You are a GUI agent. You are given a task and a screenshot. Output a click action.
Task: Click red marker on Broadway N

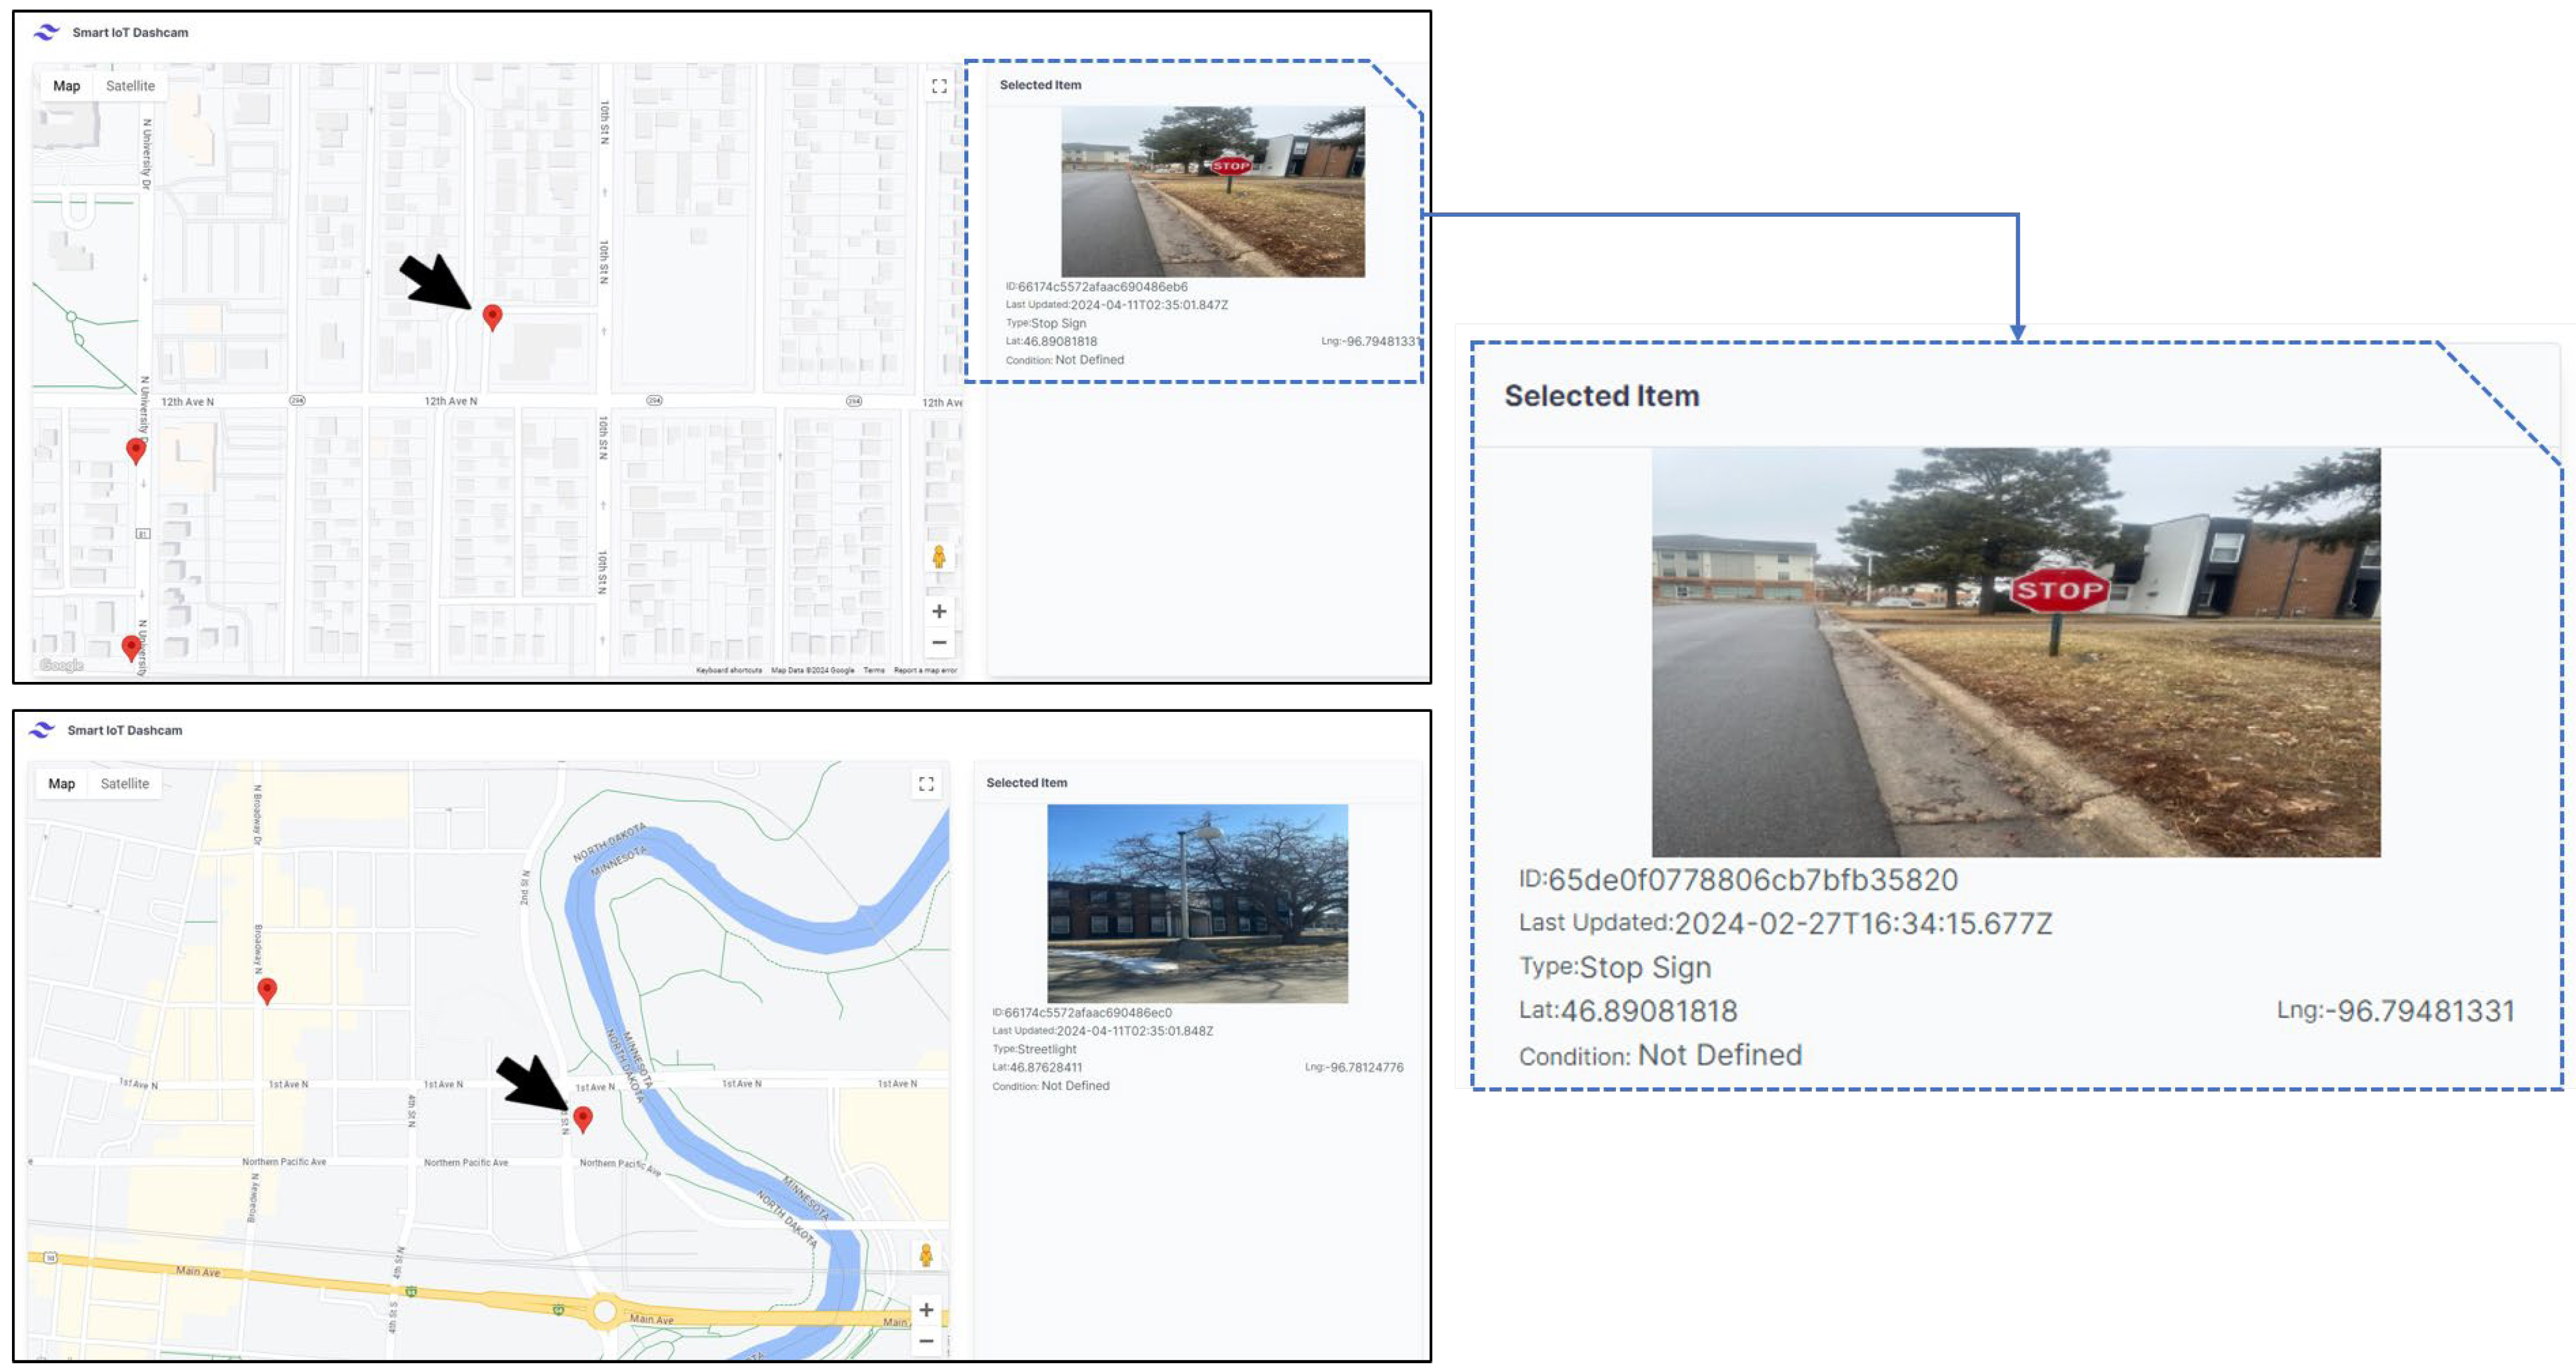[x=267, y=989]
